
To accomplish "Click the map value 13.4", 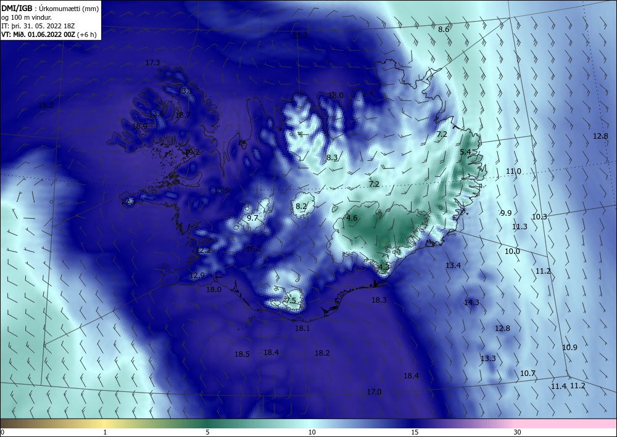I will click(x=453, y=266).
